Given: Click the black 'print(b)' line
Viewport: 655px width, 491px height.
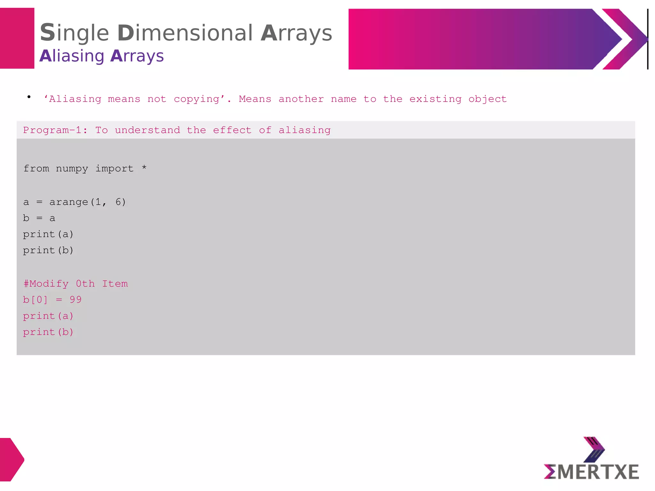Looking at the screenshot, I should coord(48,250).
